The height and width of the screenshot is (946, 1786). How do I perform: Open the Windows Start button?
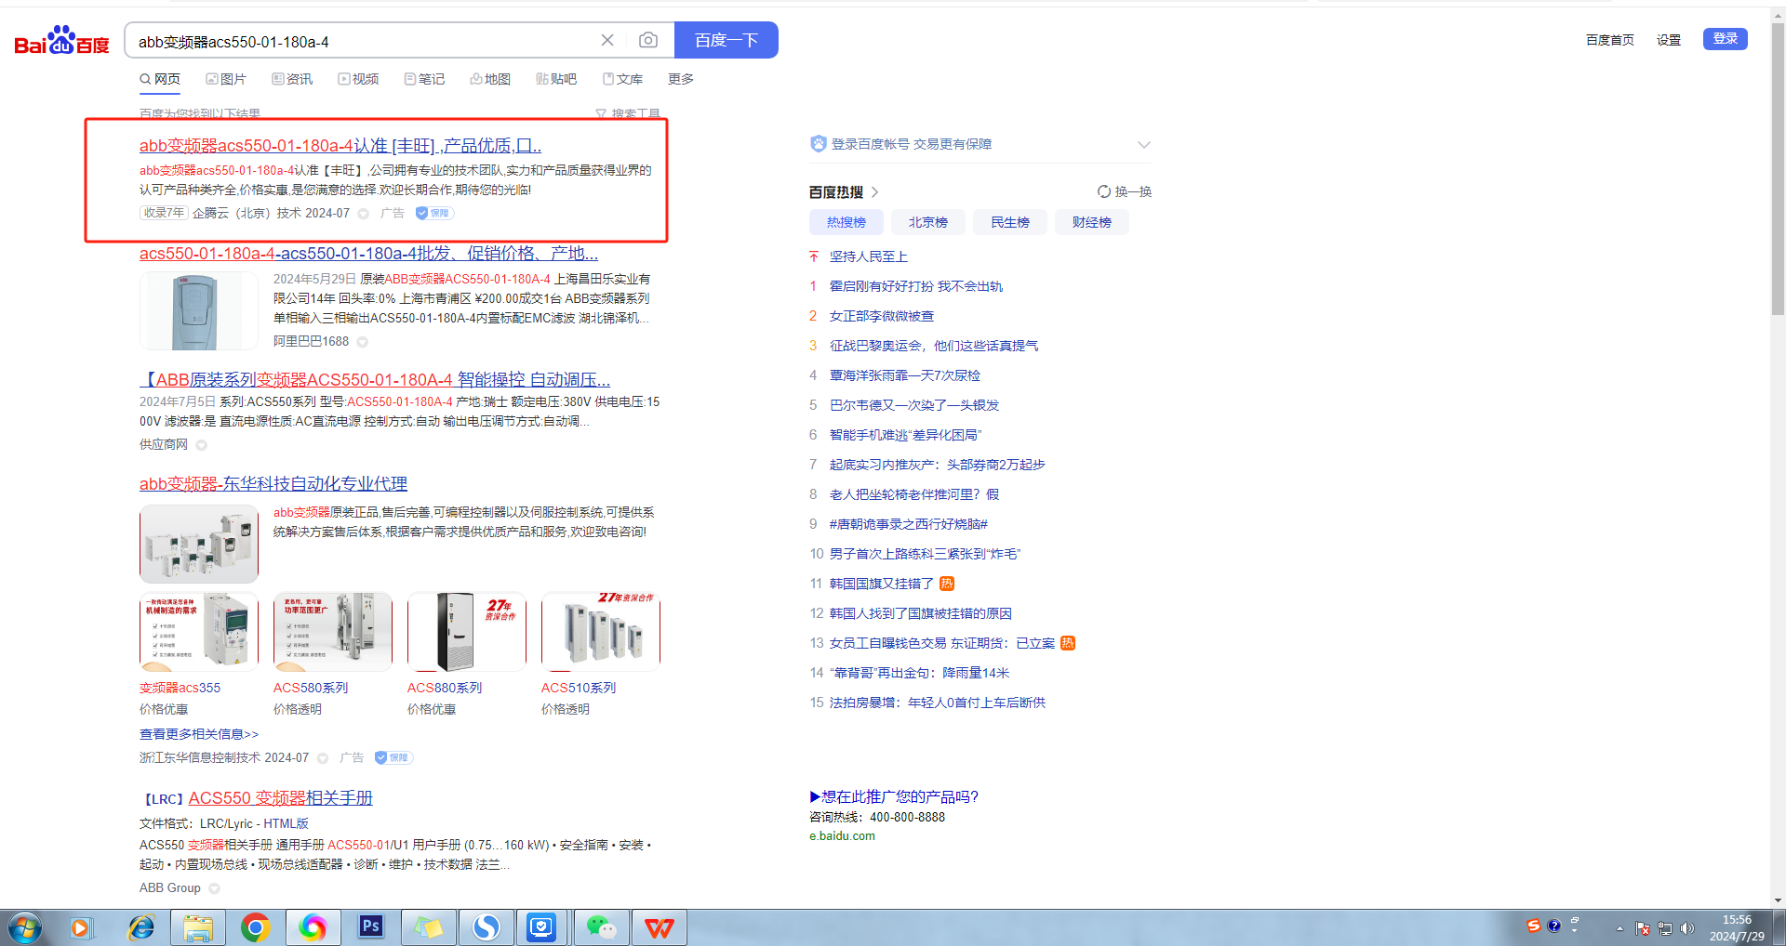tap(25, 927)
